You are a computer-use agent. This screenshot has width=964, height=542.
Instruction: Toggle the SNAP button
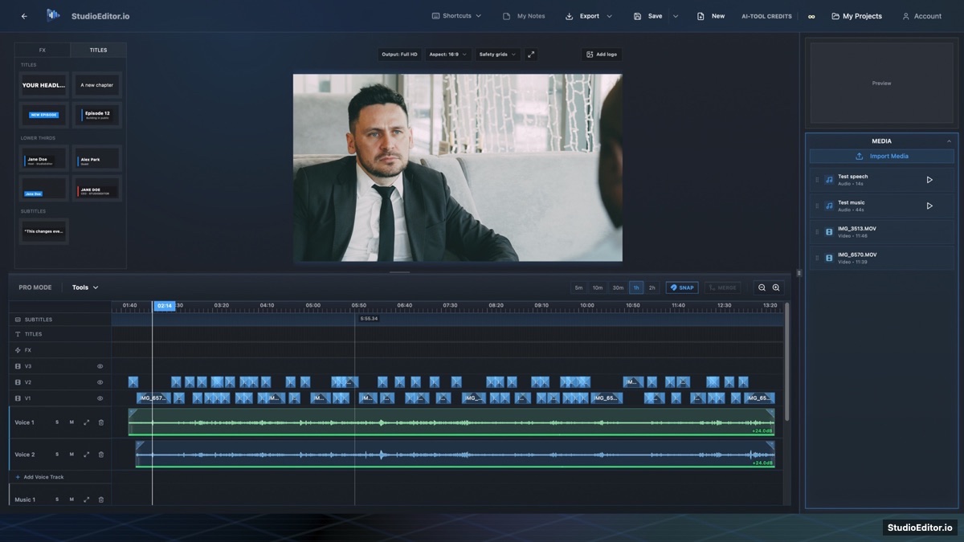[682, 287]
